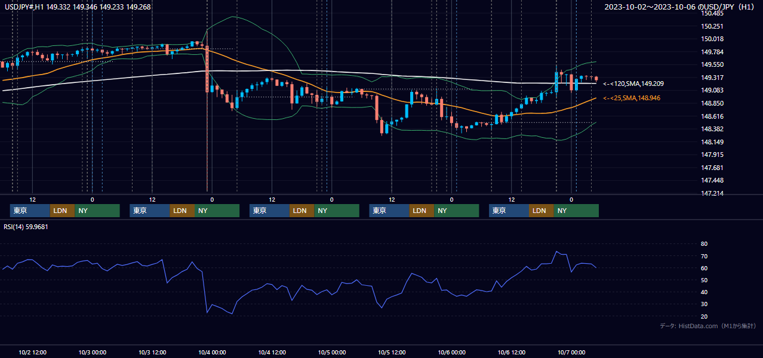Click the RSI 50 level label
Image resolution: width=763 pixels, height=358 pixels.
(x=704, y=280)
